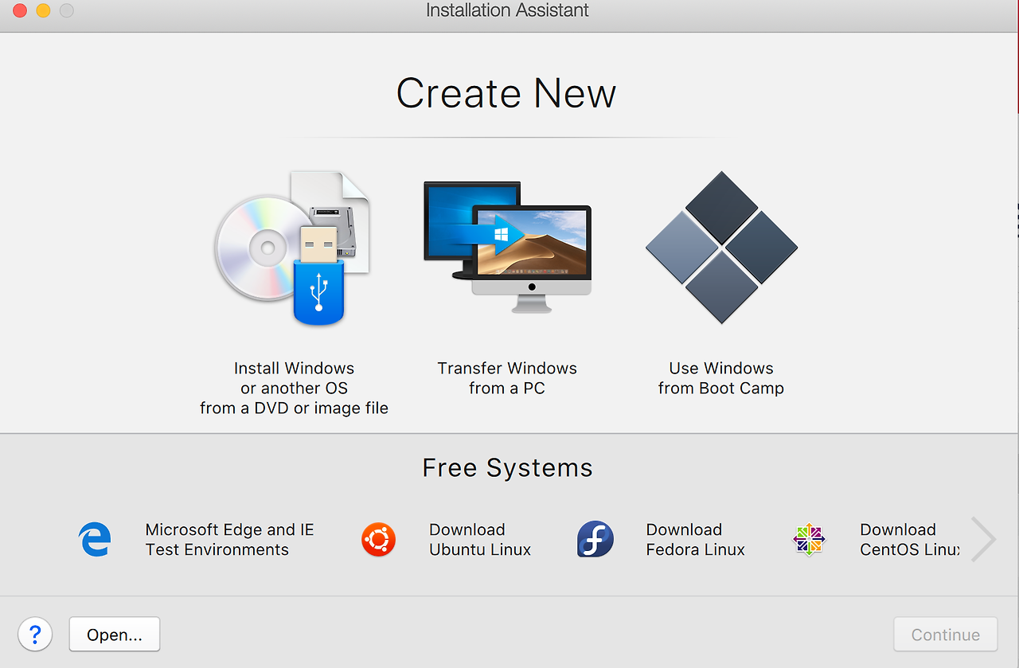Open help via the question mark icon
Viewport: 1019px width, 668px height.
coord(35,634)
